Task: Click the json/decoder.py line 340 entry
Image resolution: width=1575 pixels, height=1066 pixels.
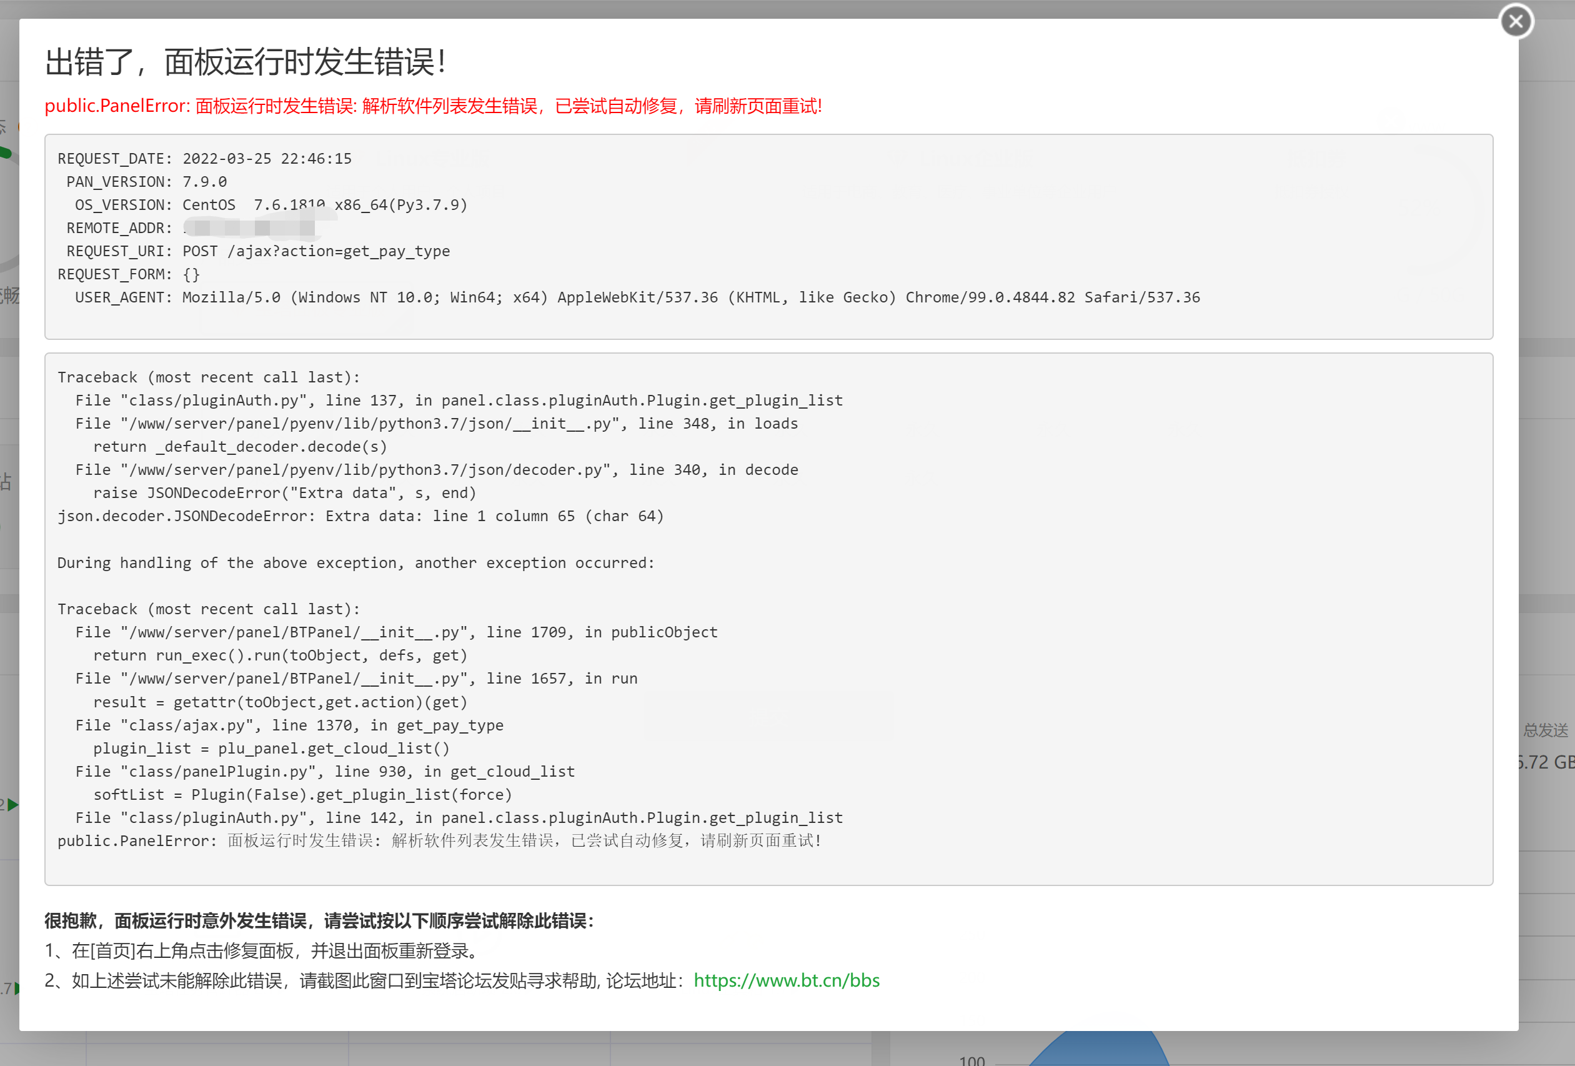Action: tap(437, 470)
